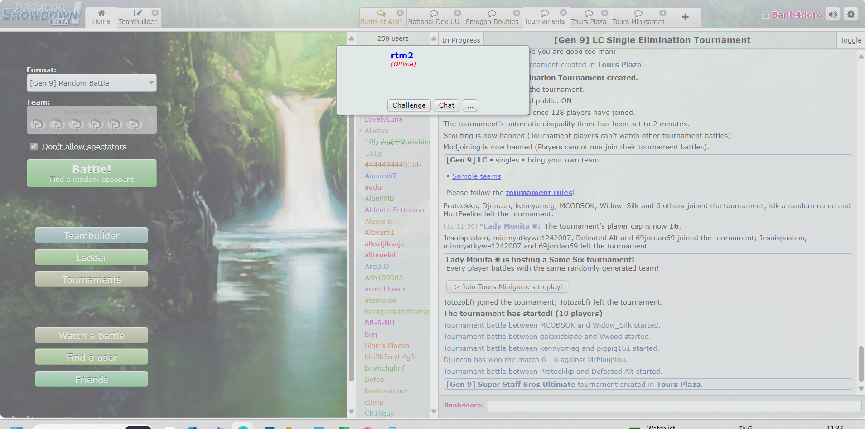Toggle Don't allow spectators checkbox

click(34, 146)
